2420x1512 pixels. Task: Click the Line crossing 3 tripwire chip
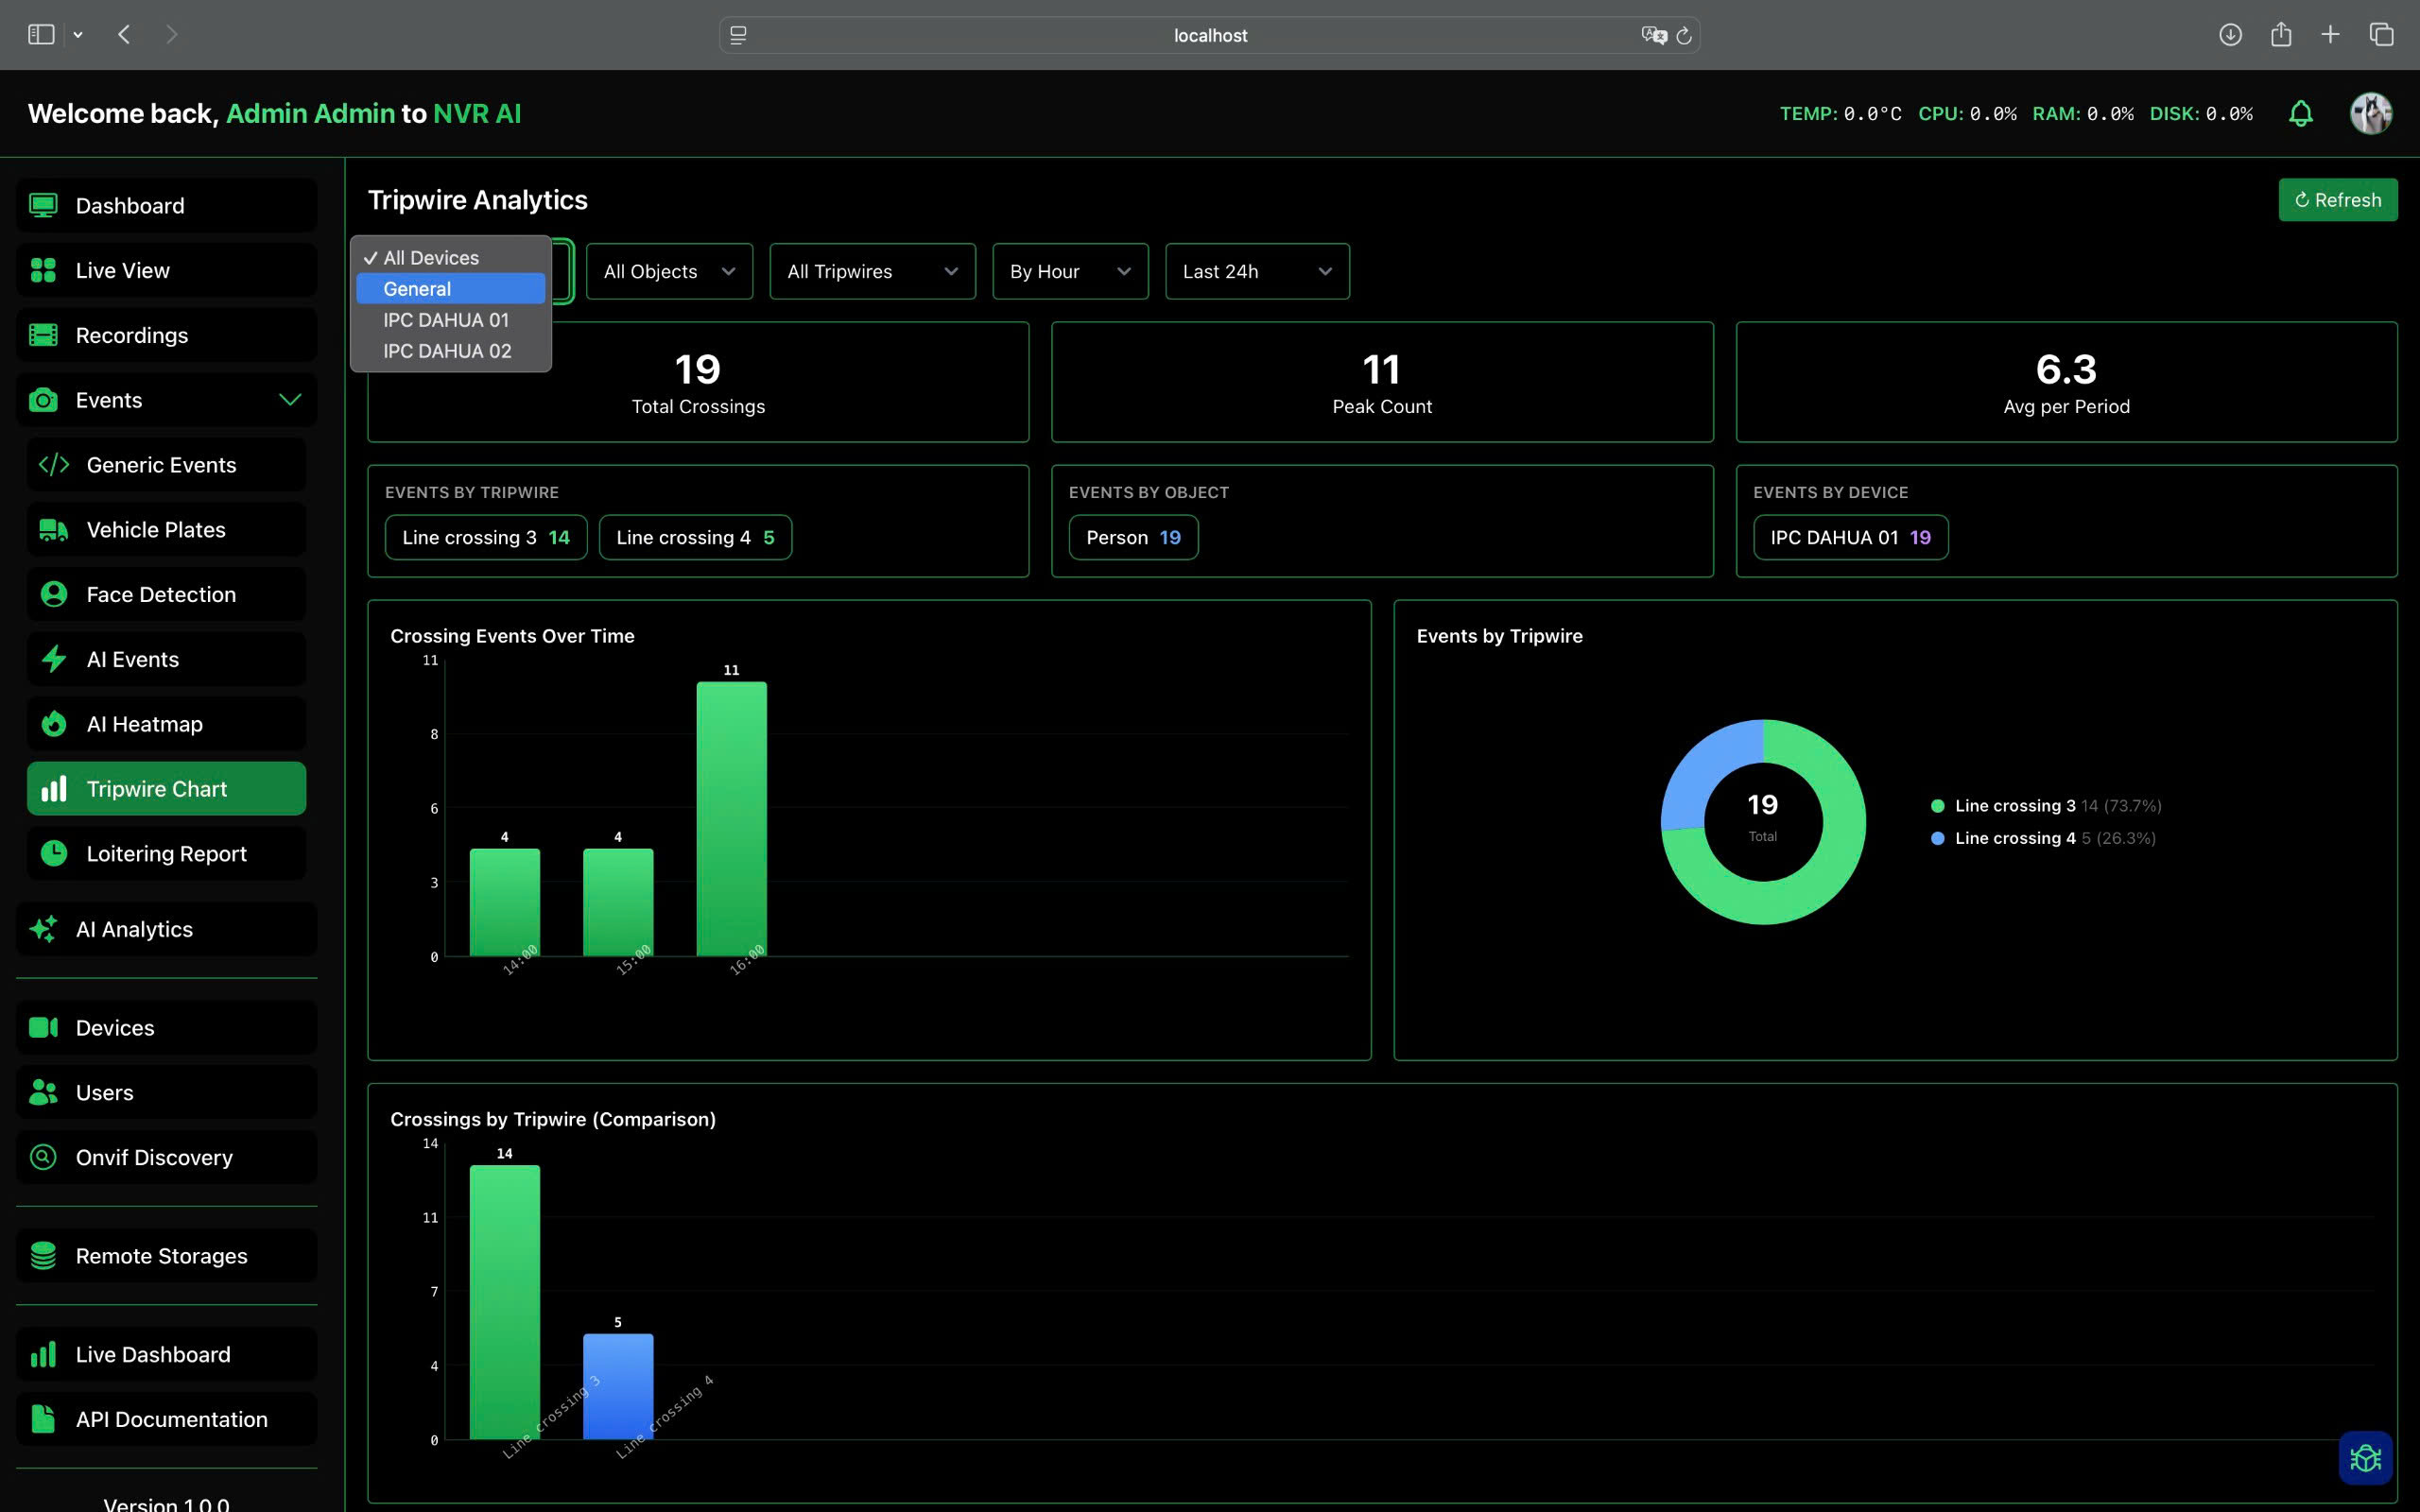pyautogui.click(x=485, y=537)
